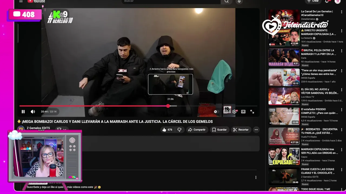Open the Compartir share dialog
The height and width of the screenshot is (194, 346).
click(197, 130)
